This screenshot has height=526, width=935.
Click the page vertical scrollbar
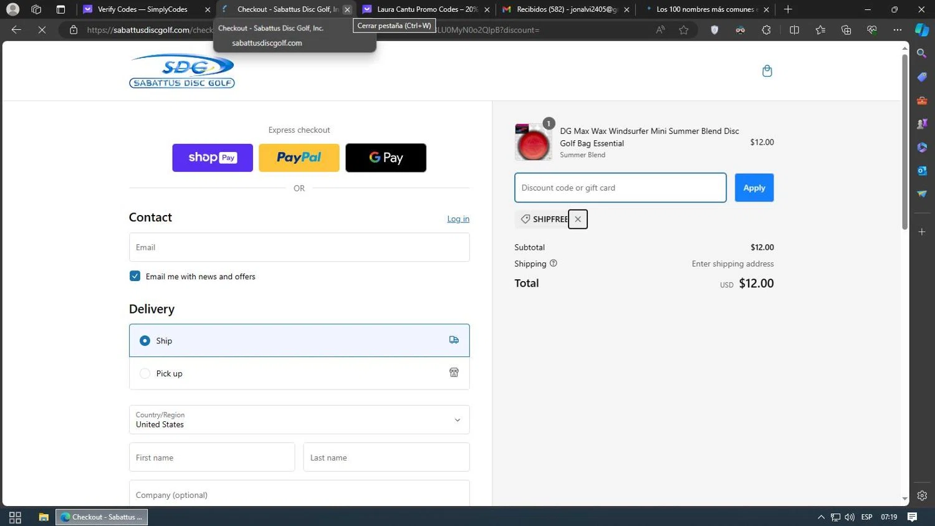(904, 142)
